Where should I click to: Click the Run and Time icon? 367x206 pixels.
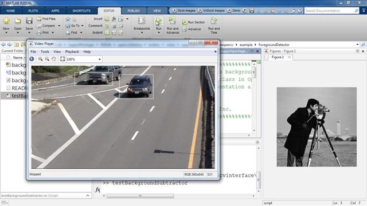[x=214, y=21]
